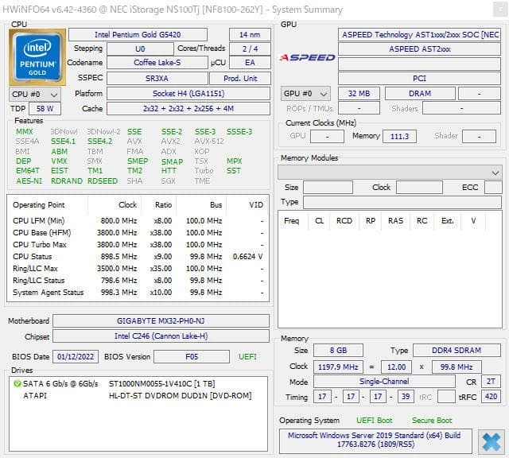Select the SSPEC SR3XA field

[157, 79]
